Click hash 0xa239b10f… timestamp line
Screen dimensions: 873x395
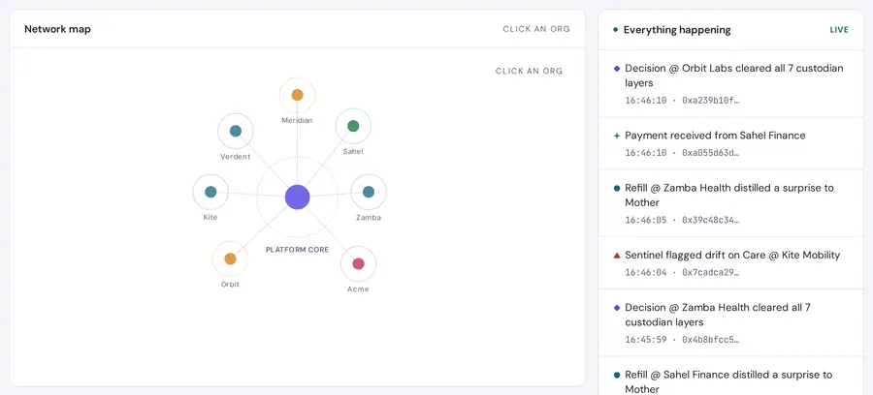(x=682, y=101)
